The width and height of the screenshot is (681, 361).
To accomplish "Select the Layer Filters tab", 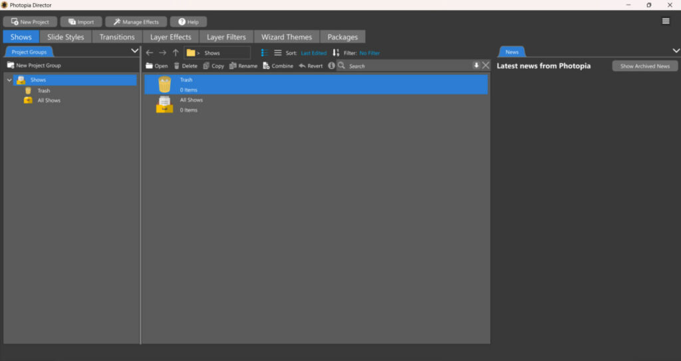I will pyautogui.click(x=226, y=37).
